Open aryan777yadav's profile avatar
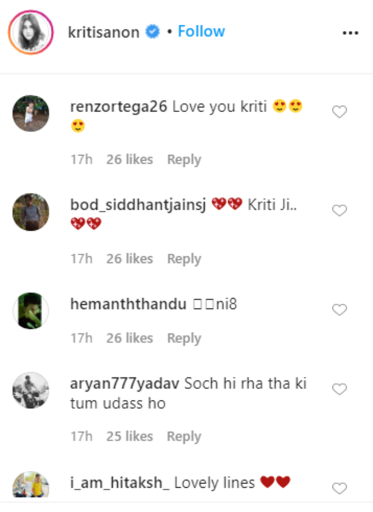Viewport: 373px width, 512px height. [30, 390]
